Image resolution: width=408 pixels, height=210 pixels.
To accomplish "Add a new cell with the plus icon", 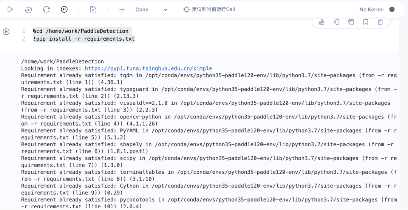I will point(122,9).
